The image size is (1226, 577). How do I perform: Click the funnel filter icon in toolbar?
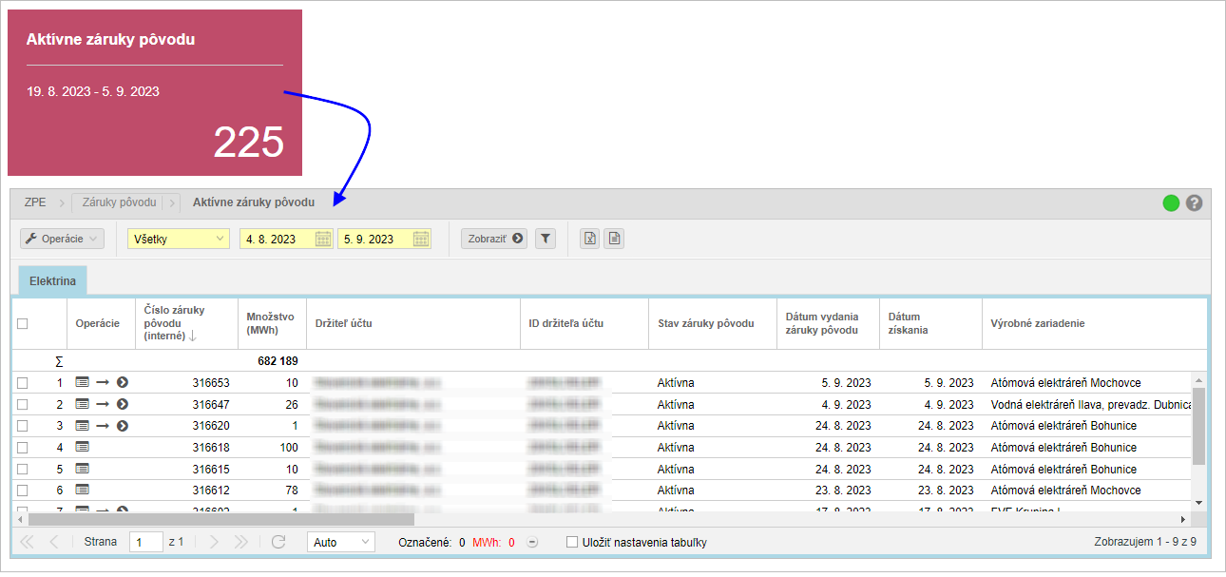pyautogui.click(x=546, y=239)
